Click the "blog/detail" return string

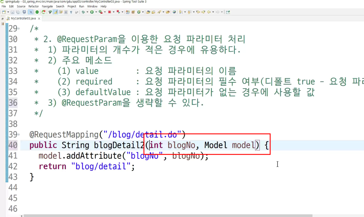point(100,166)
